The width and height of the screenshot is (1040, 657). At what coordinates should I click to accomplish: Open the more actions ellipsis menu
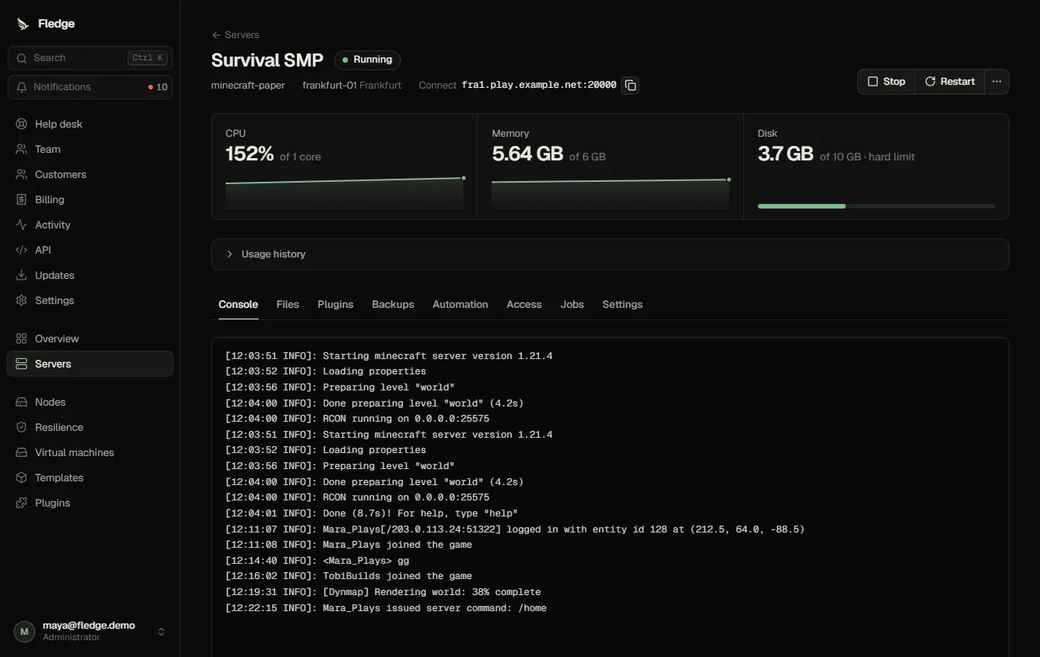996,82
